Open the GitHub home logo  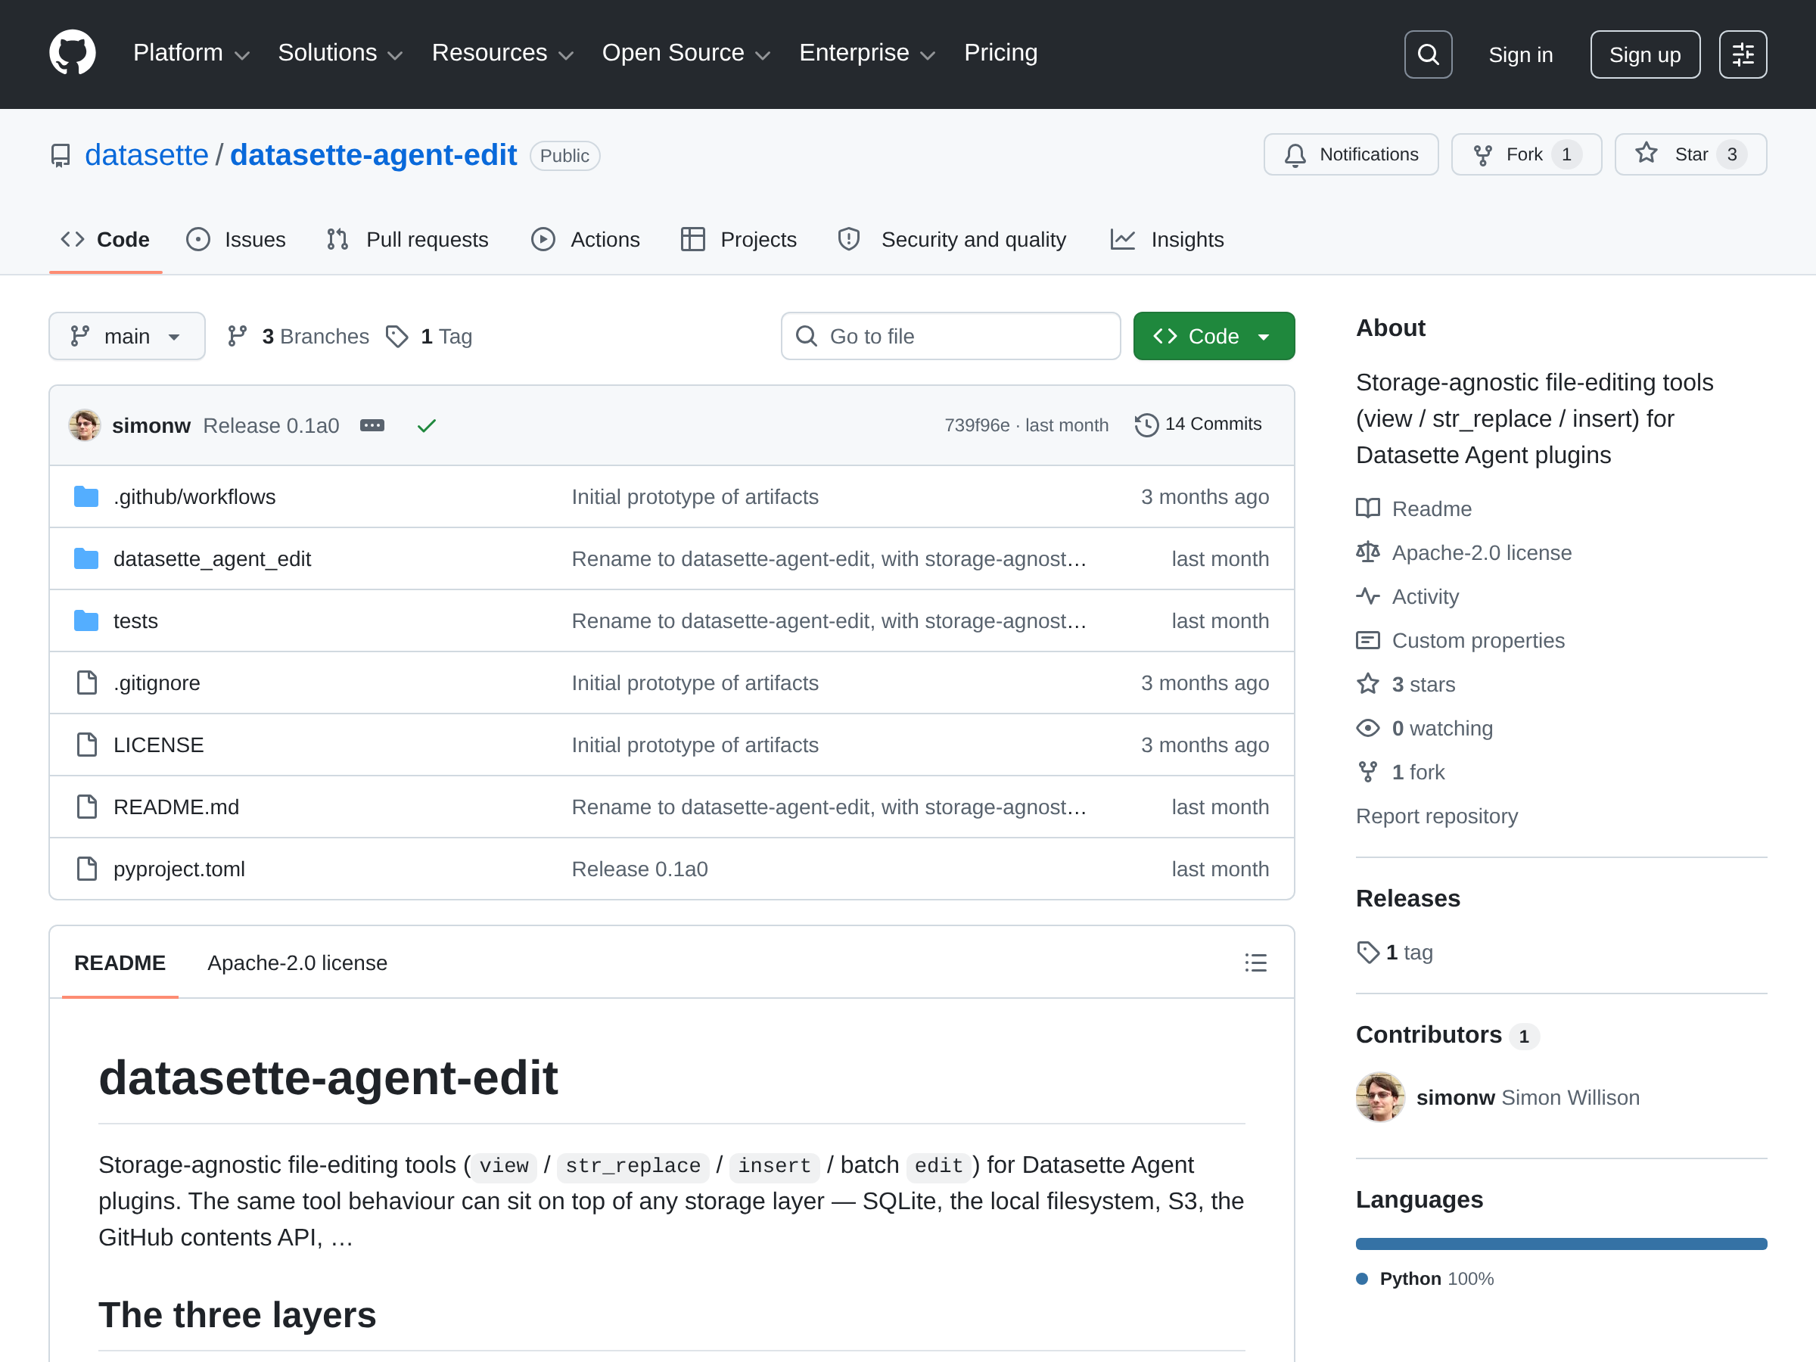click(x=72, y=54)
